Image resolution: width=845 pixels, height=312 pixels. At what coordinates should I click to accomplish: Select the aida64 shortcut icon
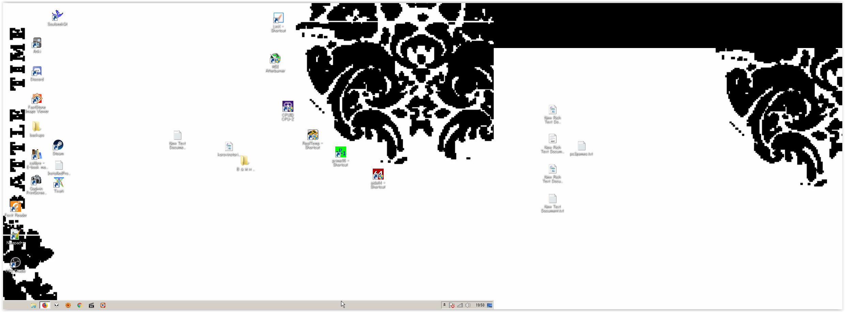378,175
